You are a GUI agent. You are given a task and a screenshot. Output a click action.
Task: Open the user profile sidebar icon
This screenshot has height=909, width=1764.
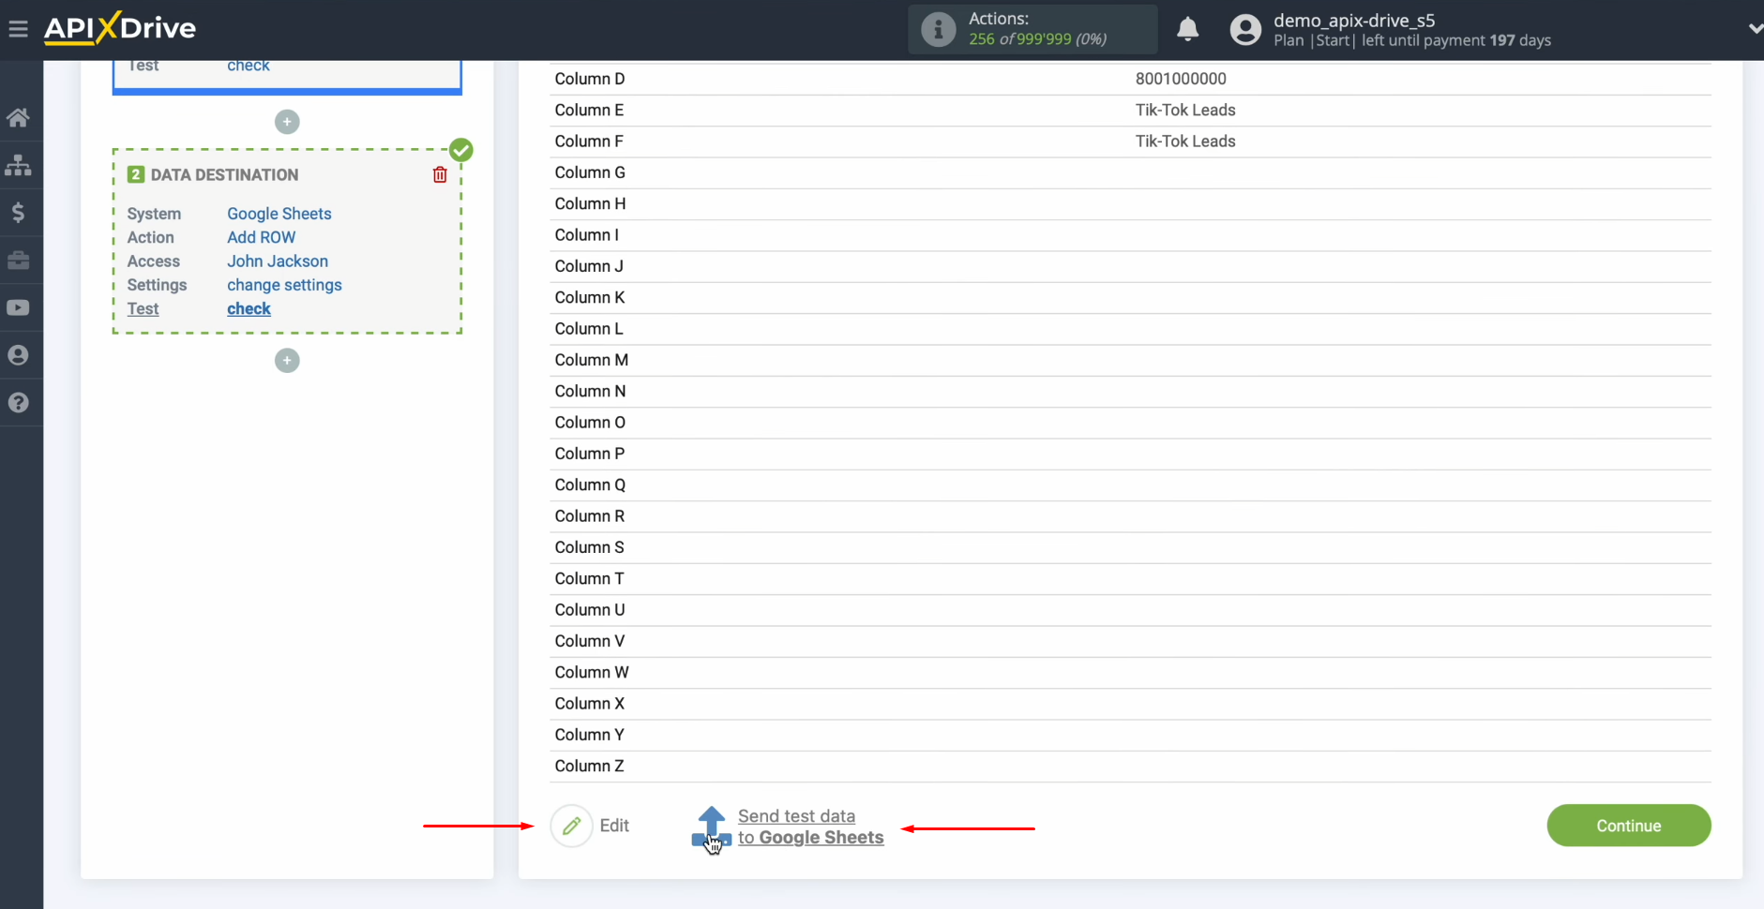[19, 355]
